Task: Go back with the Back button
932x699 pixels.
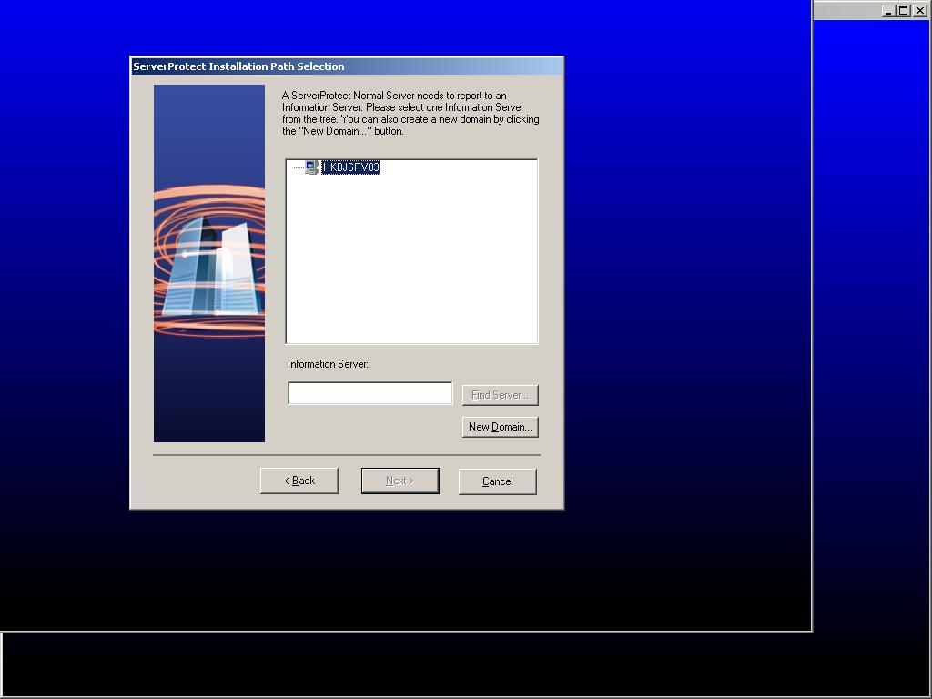Action: pos(299,481)
